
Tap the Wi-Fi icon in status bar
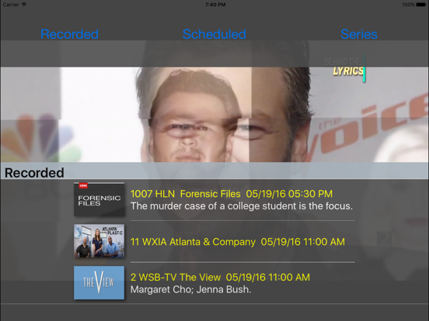point(24,5)
